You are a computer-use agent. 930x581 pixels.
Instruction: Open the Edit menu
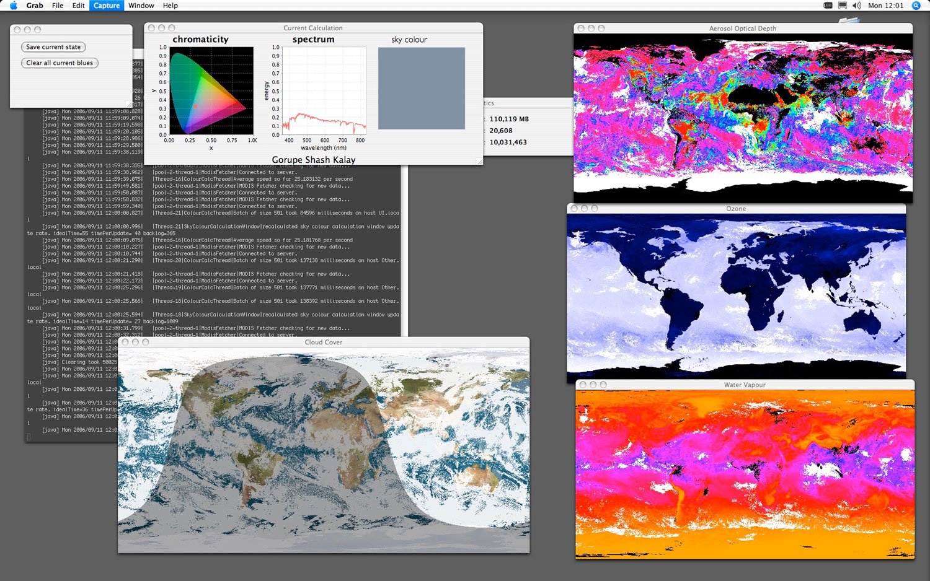coord(78,6)
